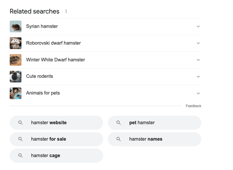This screenshot has width=233, height=170.
Task: Click magnifier icon beside hamster names
Action: pyautogui.click(x=118, y=139)
